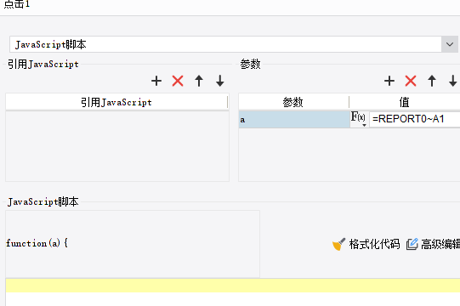Click the highlighted yellow code editor line
460x306 pixels.
pyautogui.click(x=233, y=286)
